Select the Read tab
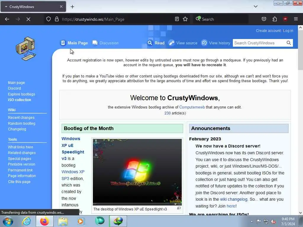This screenshot has height=227, width=303. 156,43
